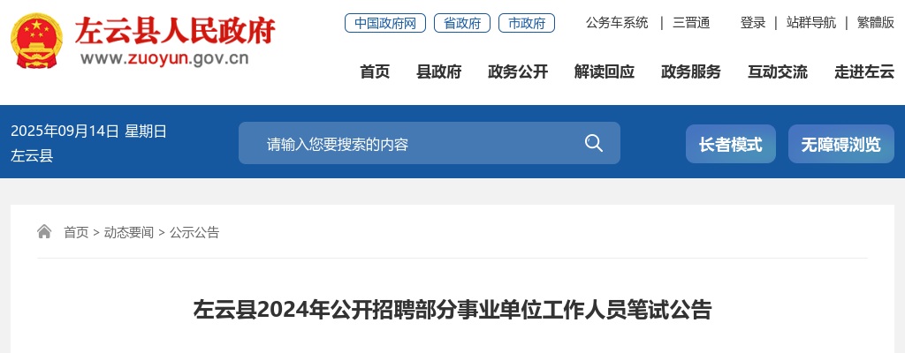Image resolution: width=905 pixels, height=353 pixels.
Task: Open 省政府 link button
Action: [x=462, y=23]
